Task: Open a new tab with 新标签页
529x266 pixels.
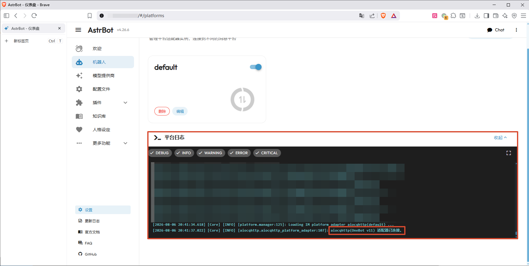Action: [x=33, y=41]
